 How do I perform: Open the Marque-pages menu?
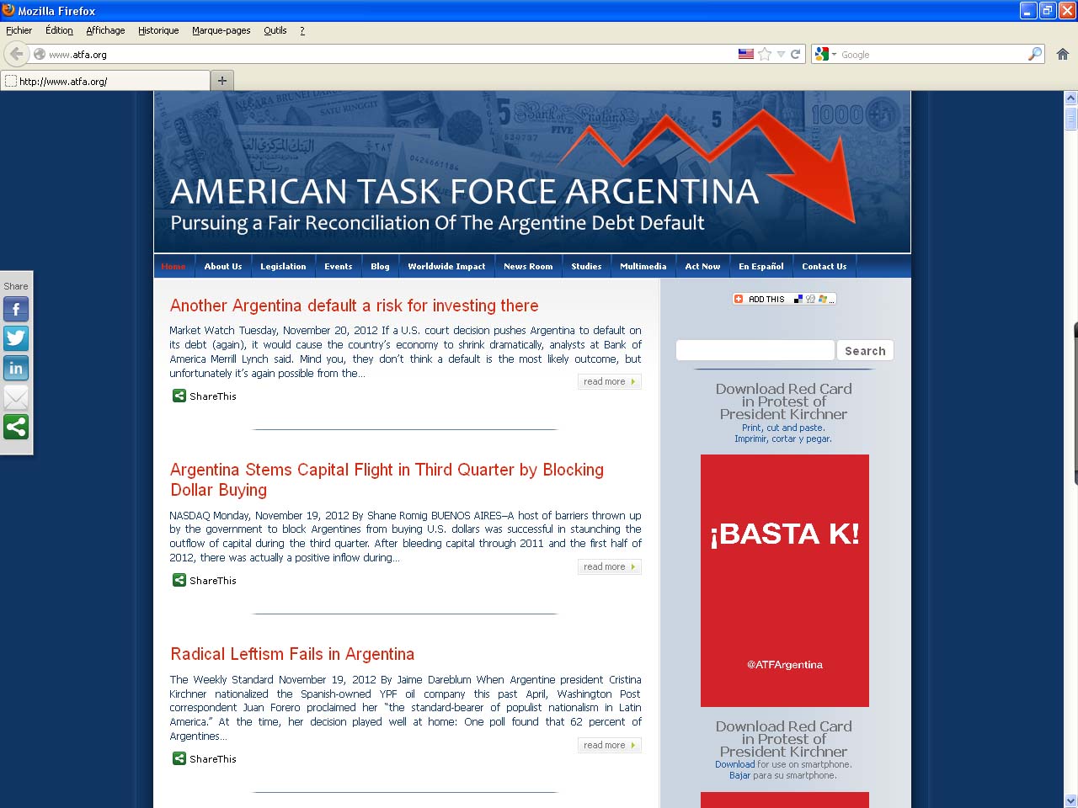point(221,30)
